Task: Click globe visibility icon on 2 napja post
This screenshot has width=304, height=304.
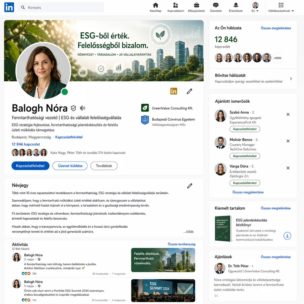Action: click(39, 259)
